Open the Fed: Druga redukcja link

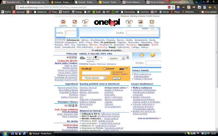point(66,109)
